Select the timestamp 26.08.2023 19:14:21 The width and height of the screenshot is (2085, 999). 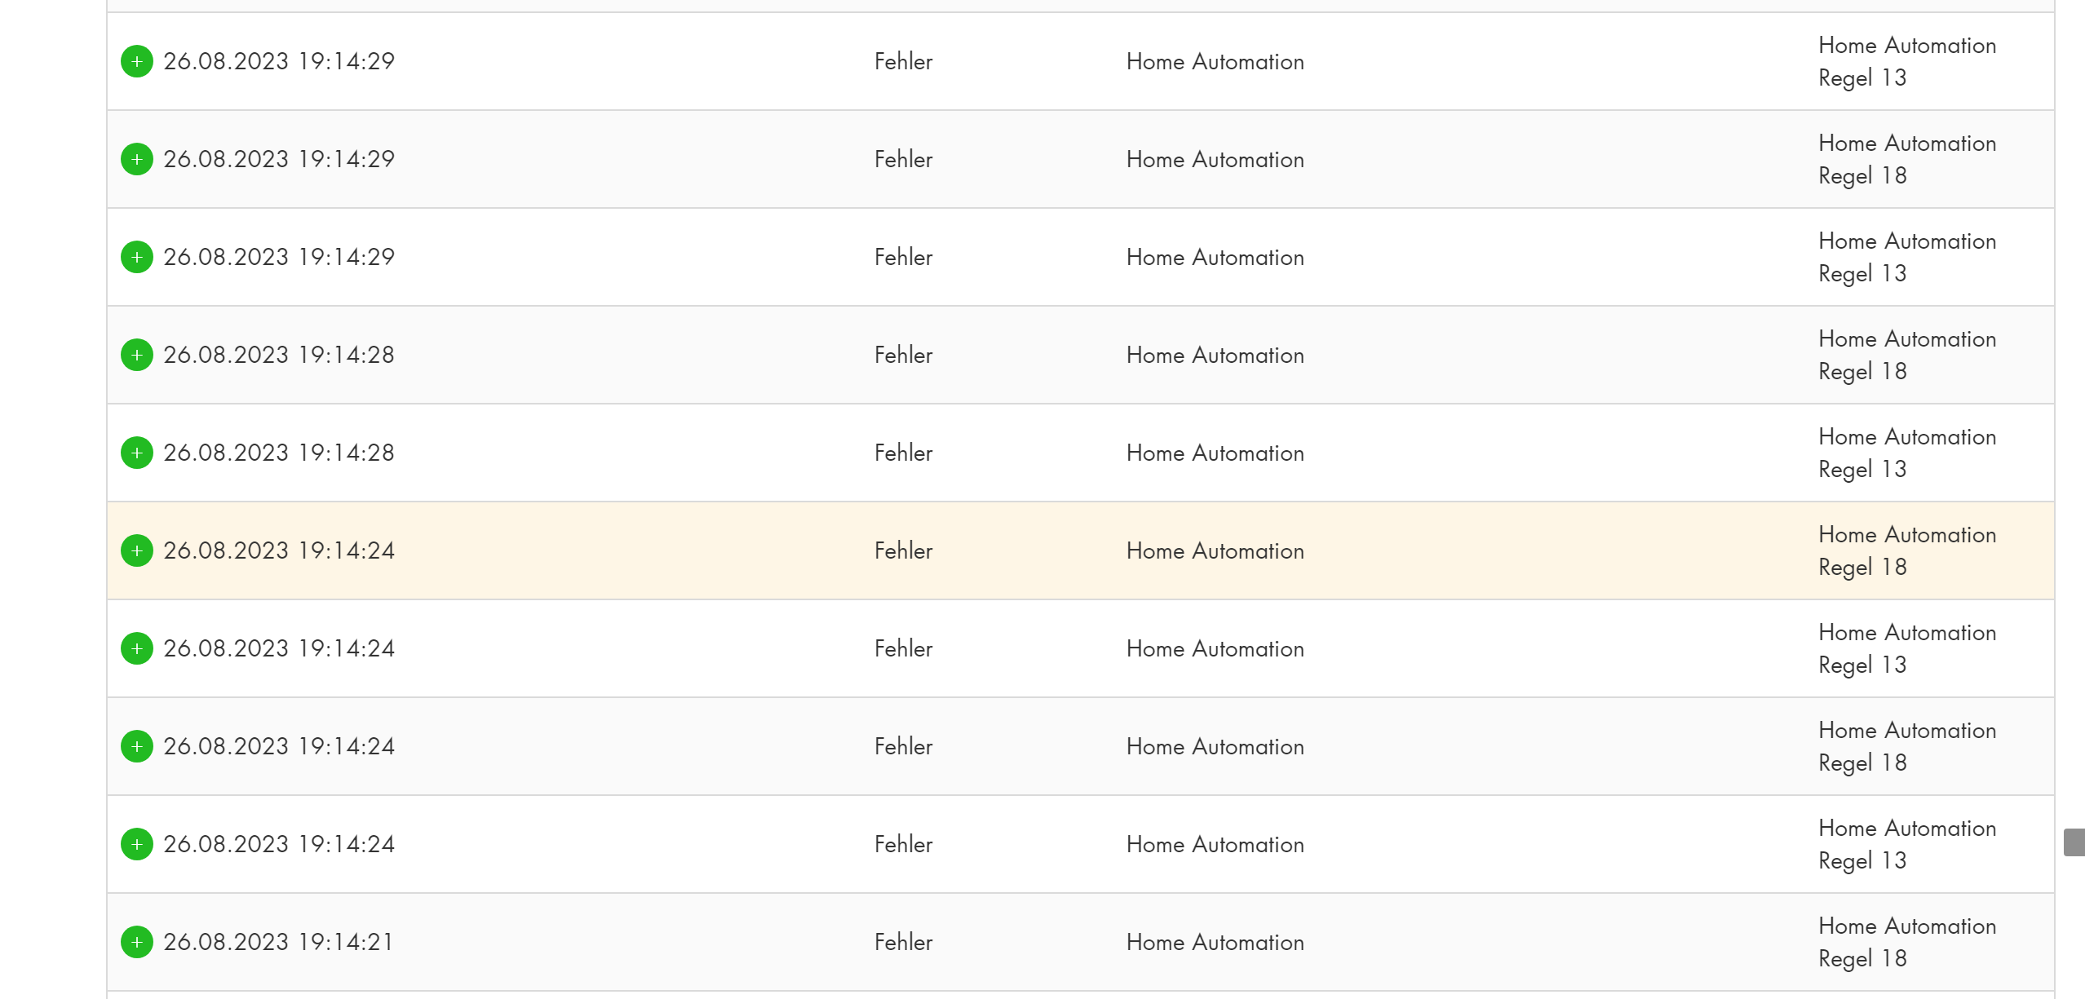click(278, 942)
